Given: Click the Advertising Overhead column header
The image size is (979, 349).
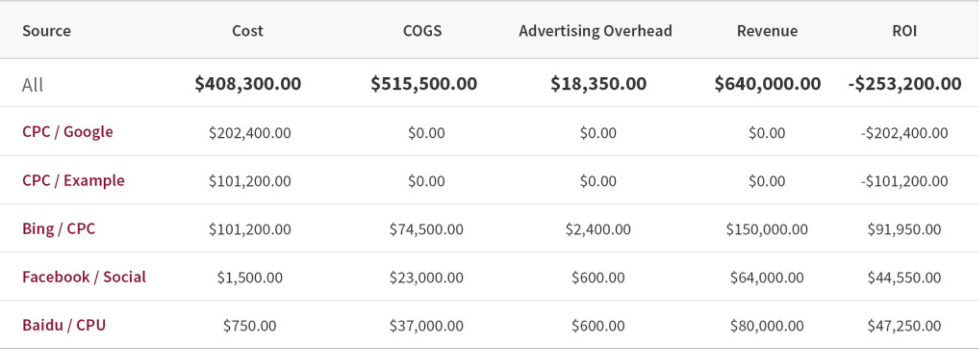Looking at the screenshot, I should 595,31.
